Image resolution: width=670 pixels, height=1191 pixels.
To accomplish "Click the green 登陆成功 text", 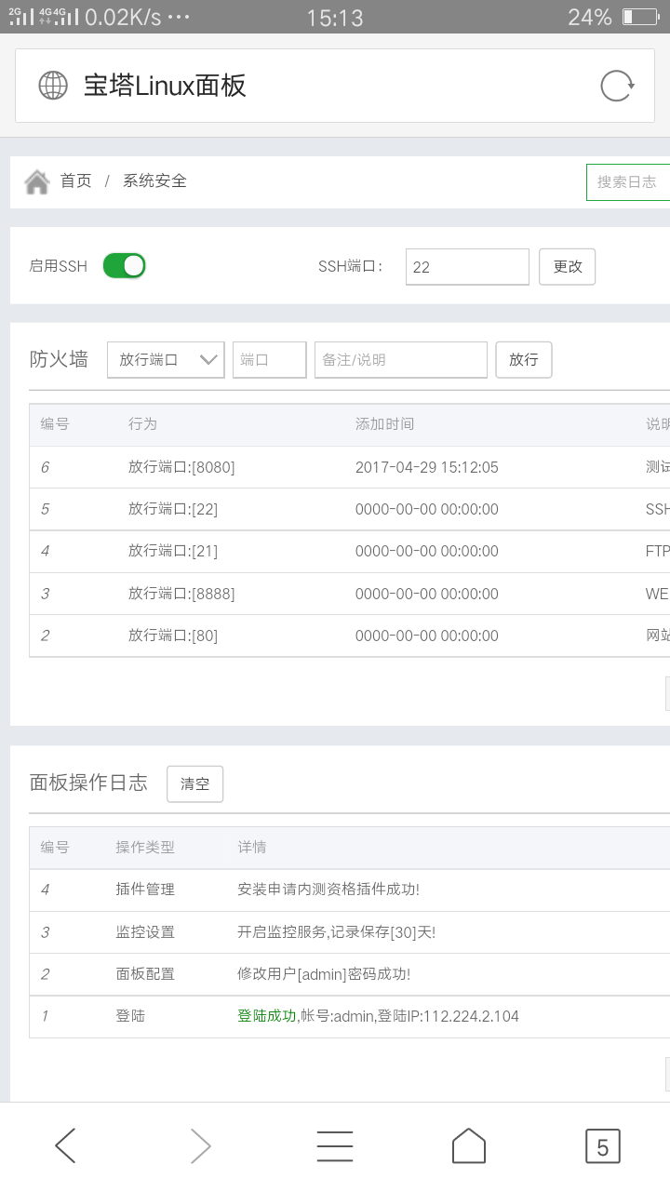I will click(267, 1016).
